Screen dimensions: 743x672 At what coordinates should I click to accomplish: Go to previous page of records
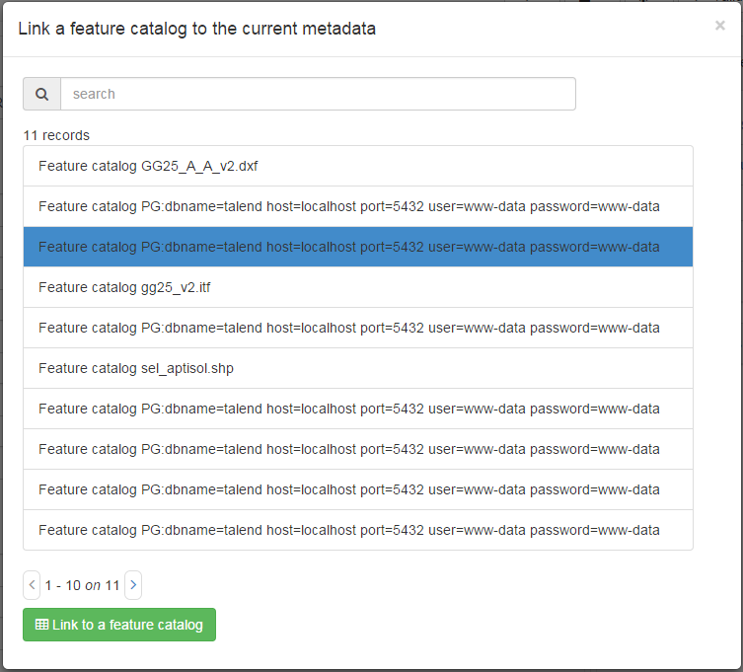tap(32, 585)
